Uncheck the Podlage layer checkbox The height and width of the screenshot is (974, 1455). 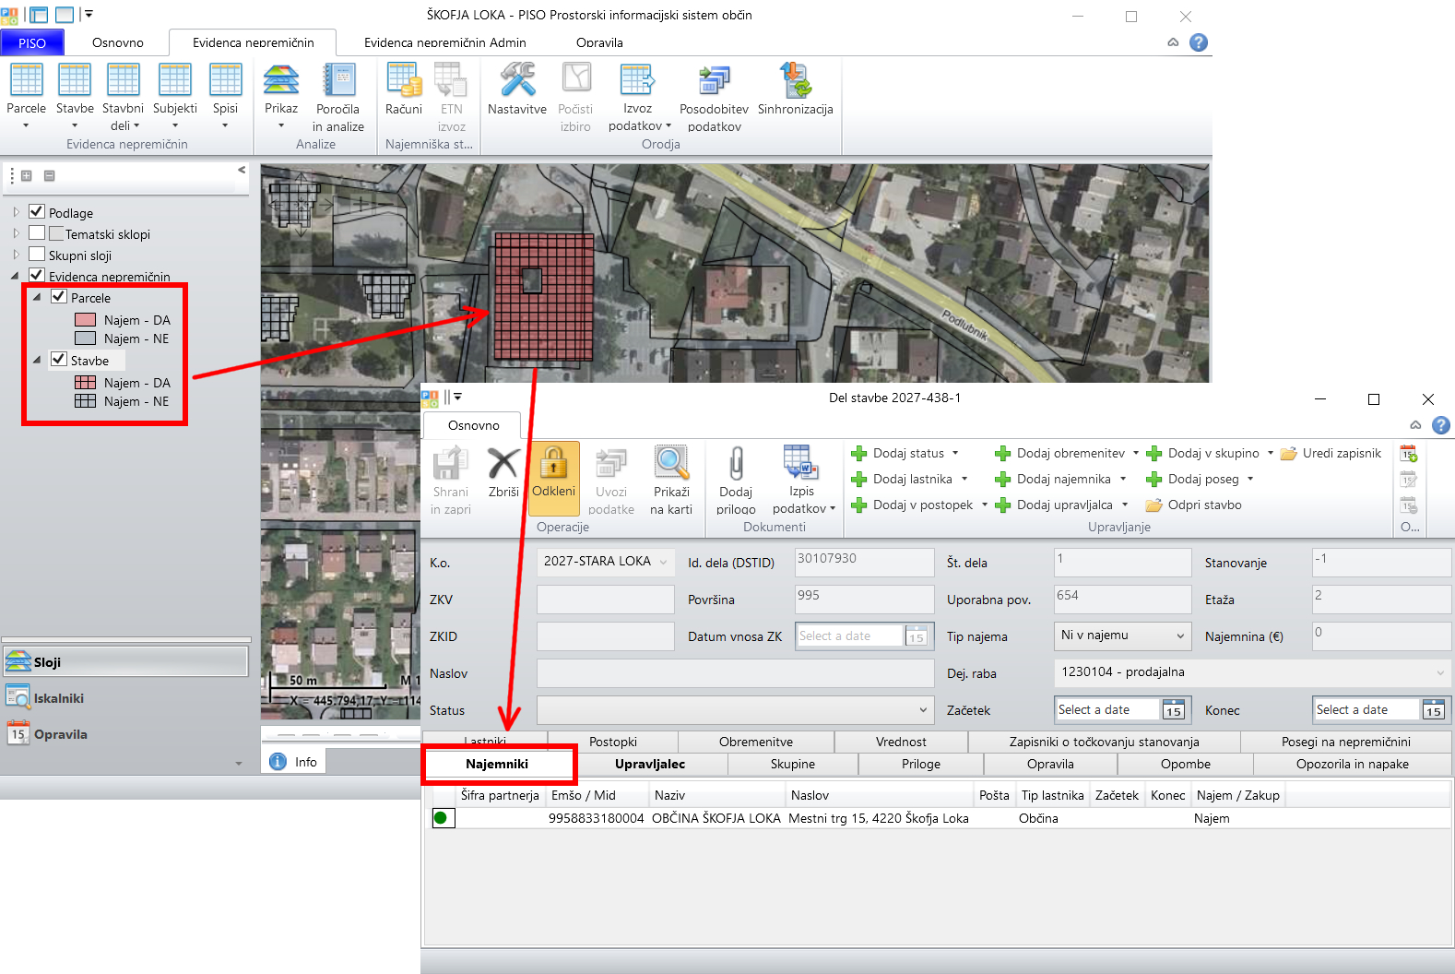37,212
